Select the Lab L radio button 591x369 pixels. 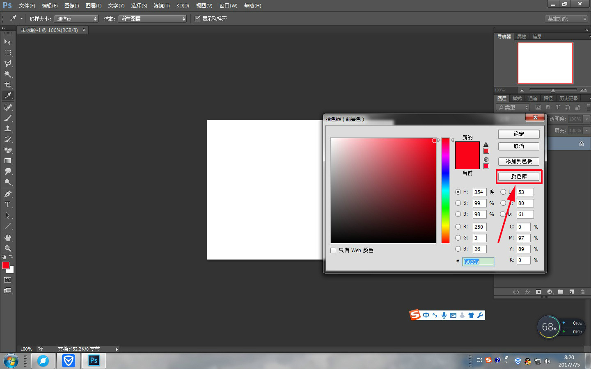coord(503,192)
